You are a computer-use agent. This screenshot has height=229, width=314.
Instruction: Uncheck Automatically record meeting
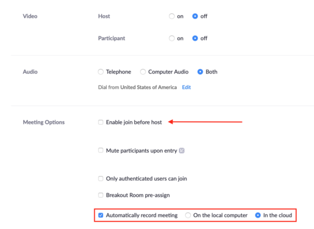[100, 215]
